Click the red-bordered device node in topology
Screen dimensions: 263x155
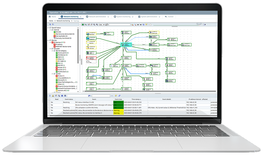(91, 58)
